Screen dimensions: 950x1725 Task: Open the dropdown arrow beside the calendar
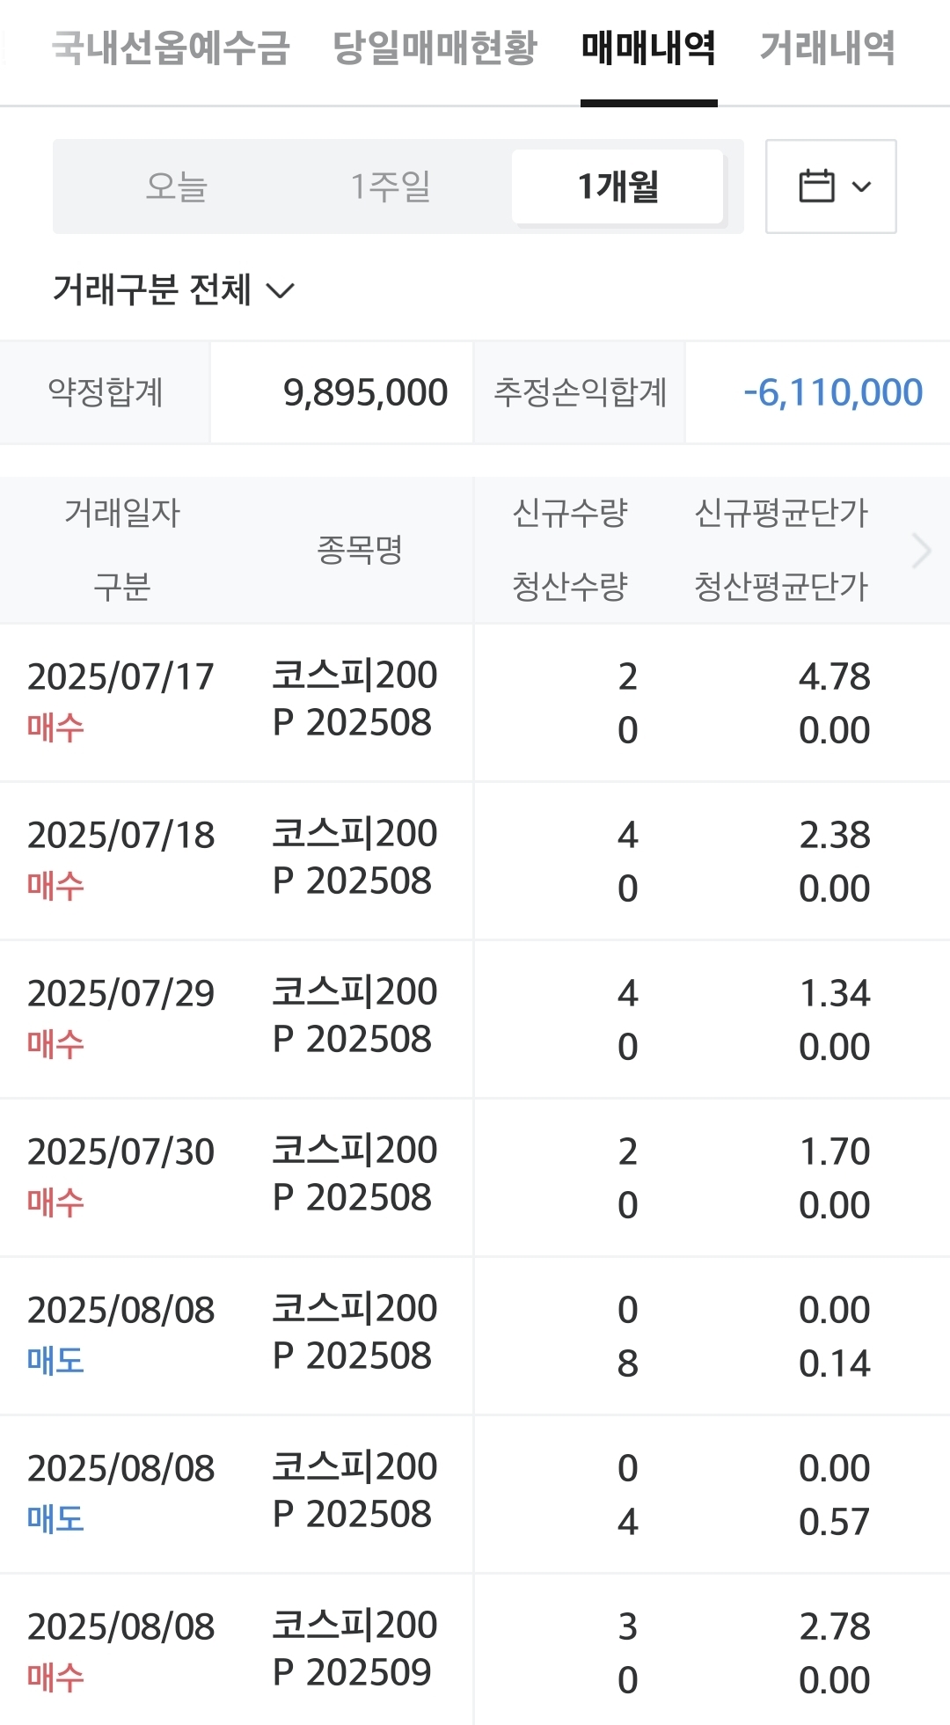(x=862, y=186)
